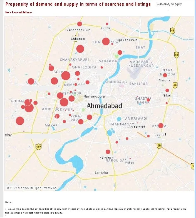The width and height of the screenshot is (196, 218).
Task: Click the Vatva locality label
Action: [x=129, y=163]
